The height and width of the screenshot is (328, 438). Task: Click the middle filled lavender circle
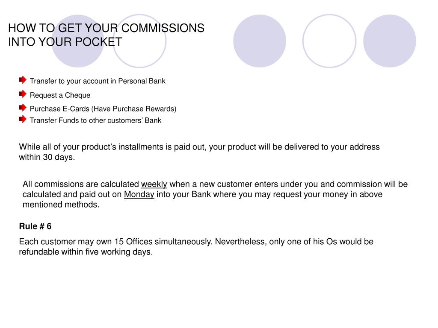(260, 41)
